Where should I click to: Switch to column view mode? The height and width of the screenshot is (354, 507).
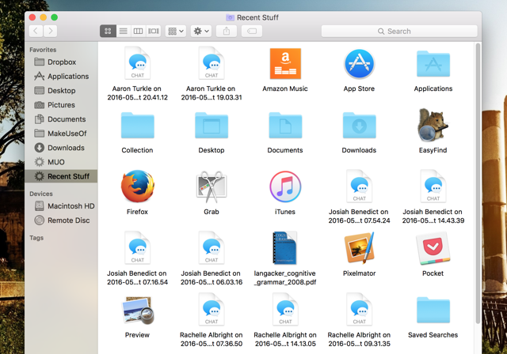click(138, 31)
